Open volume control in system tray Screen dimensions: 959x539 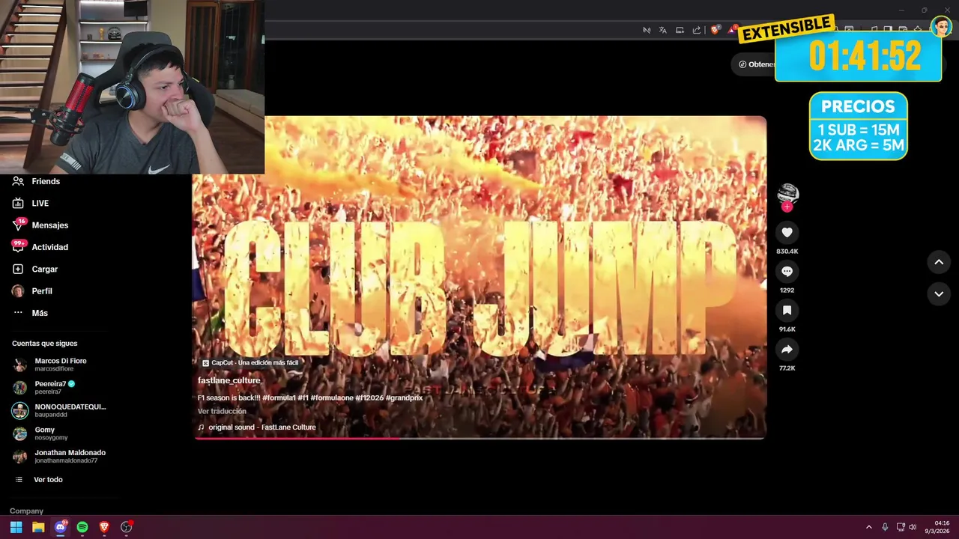pyautogui.click(x=913, y=527)
